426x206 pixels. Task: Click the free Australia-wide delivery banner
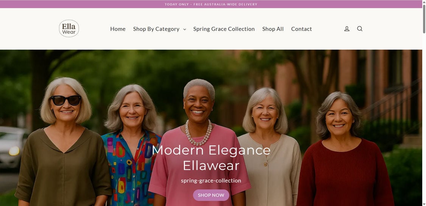[211, 4]
